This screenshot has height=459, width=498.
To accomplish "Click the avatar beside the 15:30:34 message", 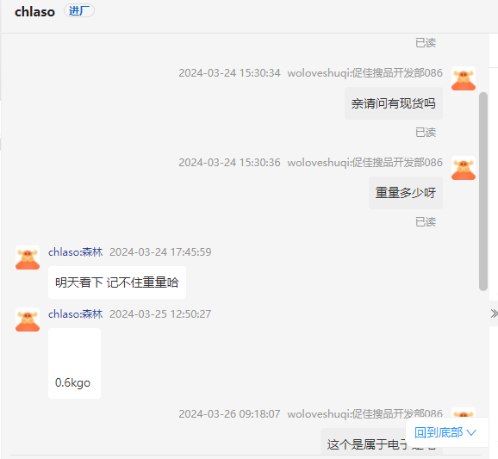I will pyautogui.click(x=464, y=78).
